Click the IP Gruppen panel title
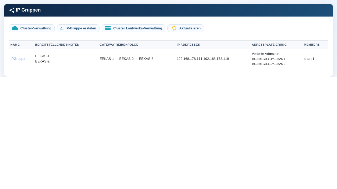This screenshot has width=337, height=189. (28, 10)
